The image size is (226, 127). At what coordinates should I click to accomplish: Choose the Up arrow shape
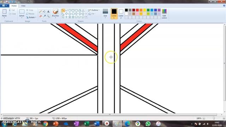coord(83,14)
